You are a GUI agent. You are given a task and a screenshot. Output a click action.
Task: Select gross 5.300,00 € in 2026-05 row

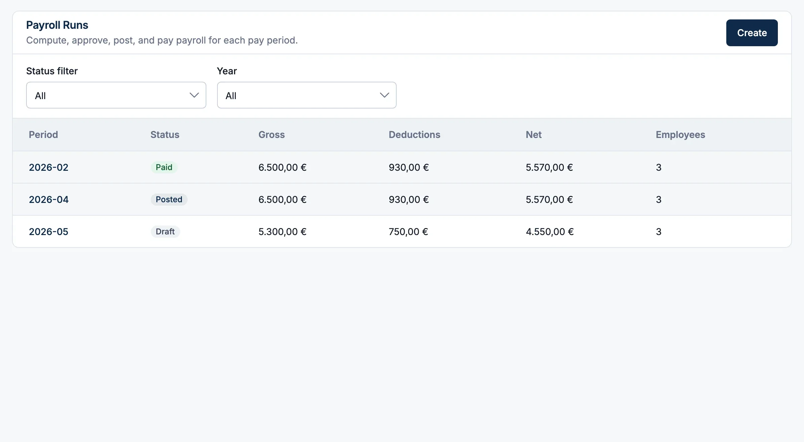point(282,231)
